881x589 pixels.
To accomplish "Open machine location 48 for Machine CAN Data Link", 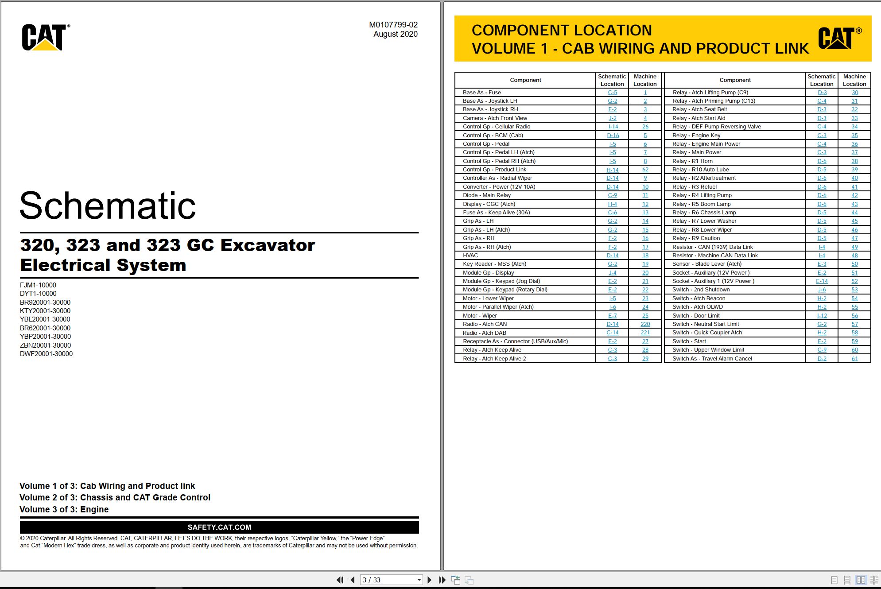I will [x=854, y=256].
